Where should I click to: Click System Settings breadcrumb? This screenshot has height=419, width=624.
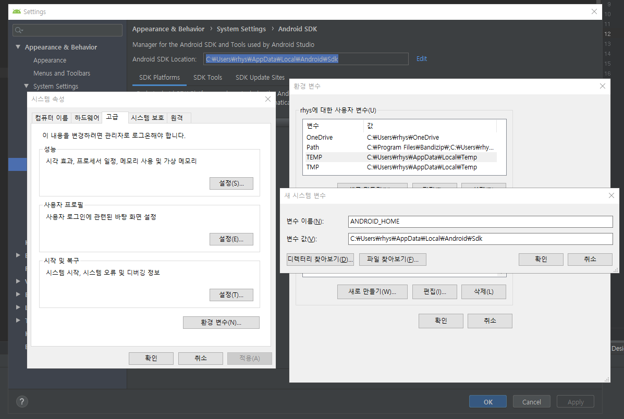click(241, 29)
